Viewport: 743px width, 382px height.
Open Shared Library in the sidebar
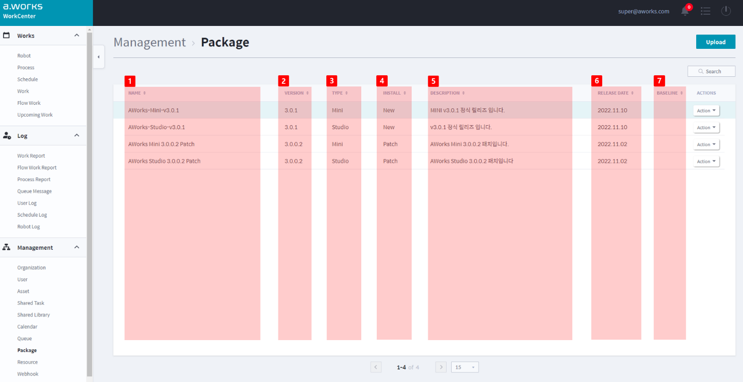point(33,315)
